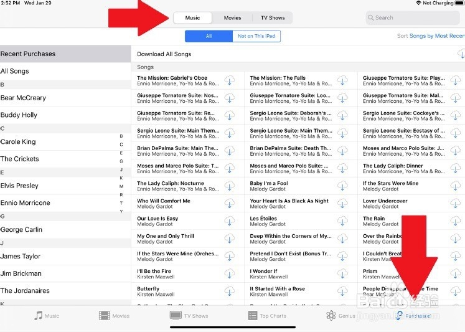Viewport: 465px width, 332px height.
Task: Select Movies in top segmented control
Action: coord(233,18)
